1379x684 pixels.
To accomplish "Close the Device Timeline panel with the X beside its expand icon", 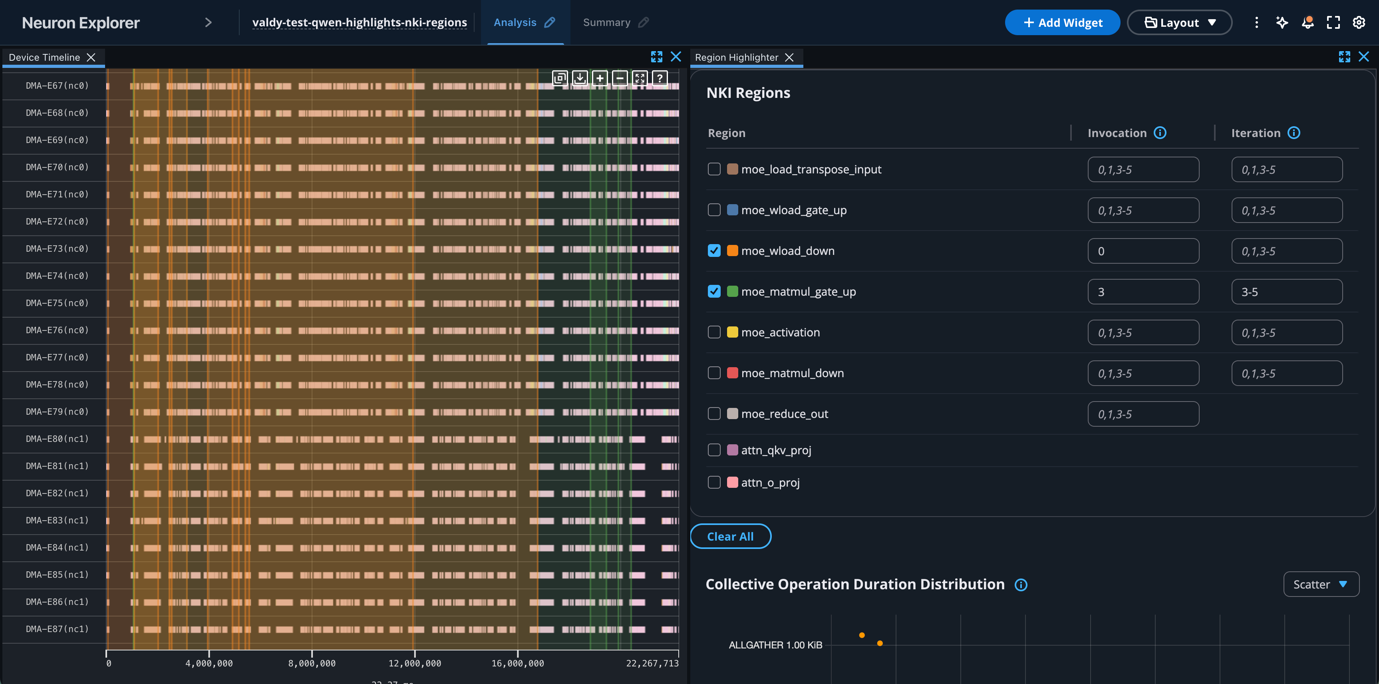I will 676,57.
